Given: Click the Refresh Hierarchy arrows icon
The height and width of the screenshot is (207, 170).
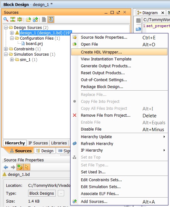Looking at the screenshot, I should click(75, 143).
